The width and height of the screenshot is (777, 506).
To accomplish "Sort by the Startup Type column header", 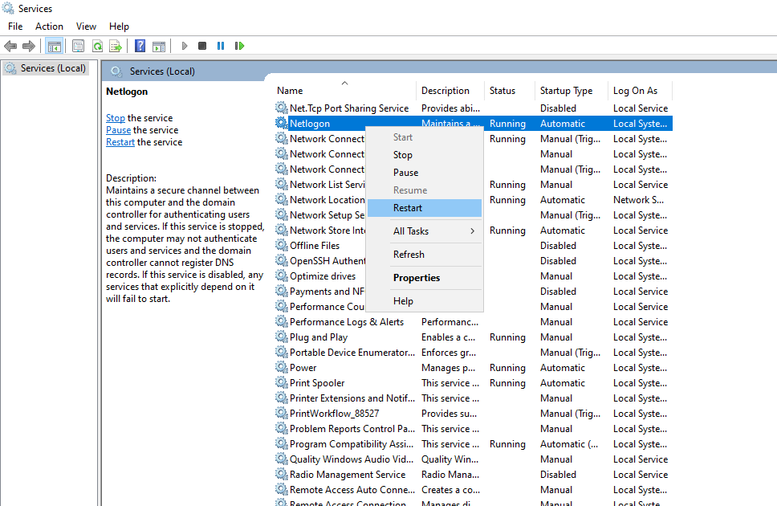I will tap(572, 90).
